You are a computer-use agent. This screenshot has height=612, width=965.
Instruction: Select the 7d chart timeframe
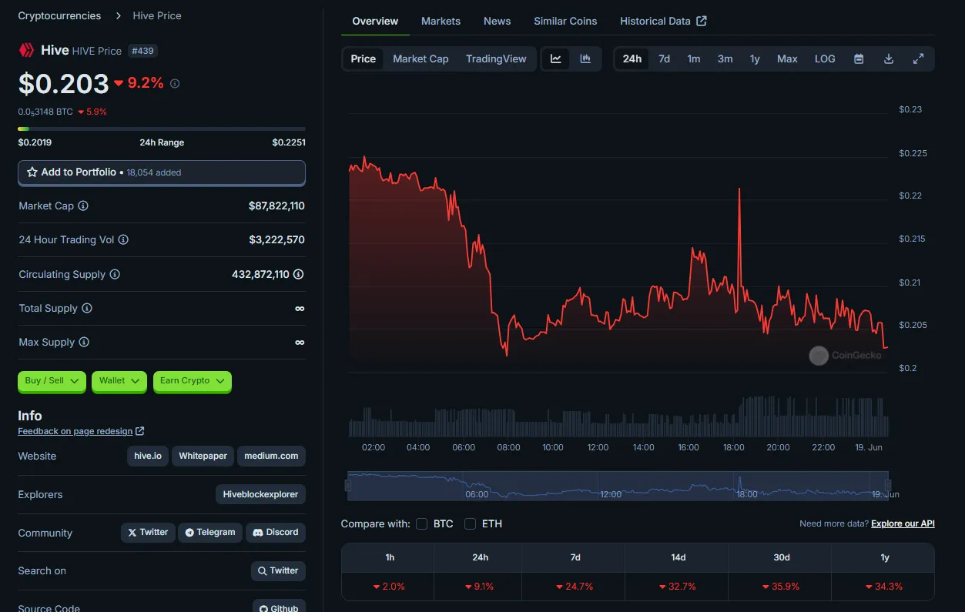pos(664,59)
